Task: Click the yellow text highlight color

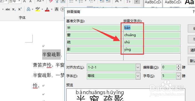Action: pyautogui.click(x=37, y=9)
